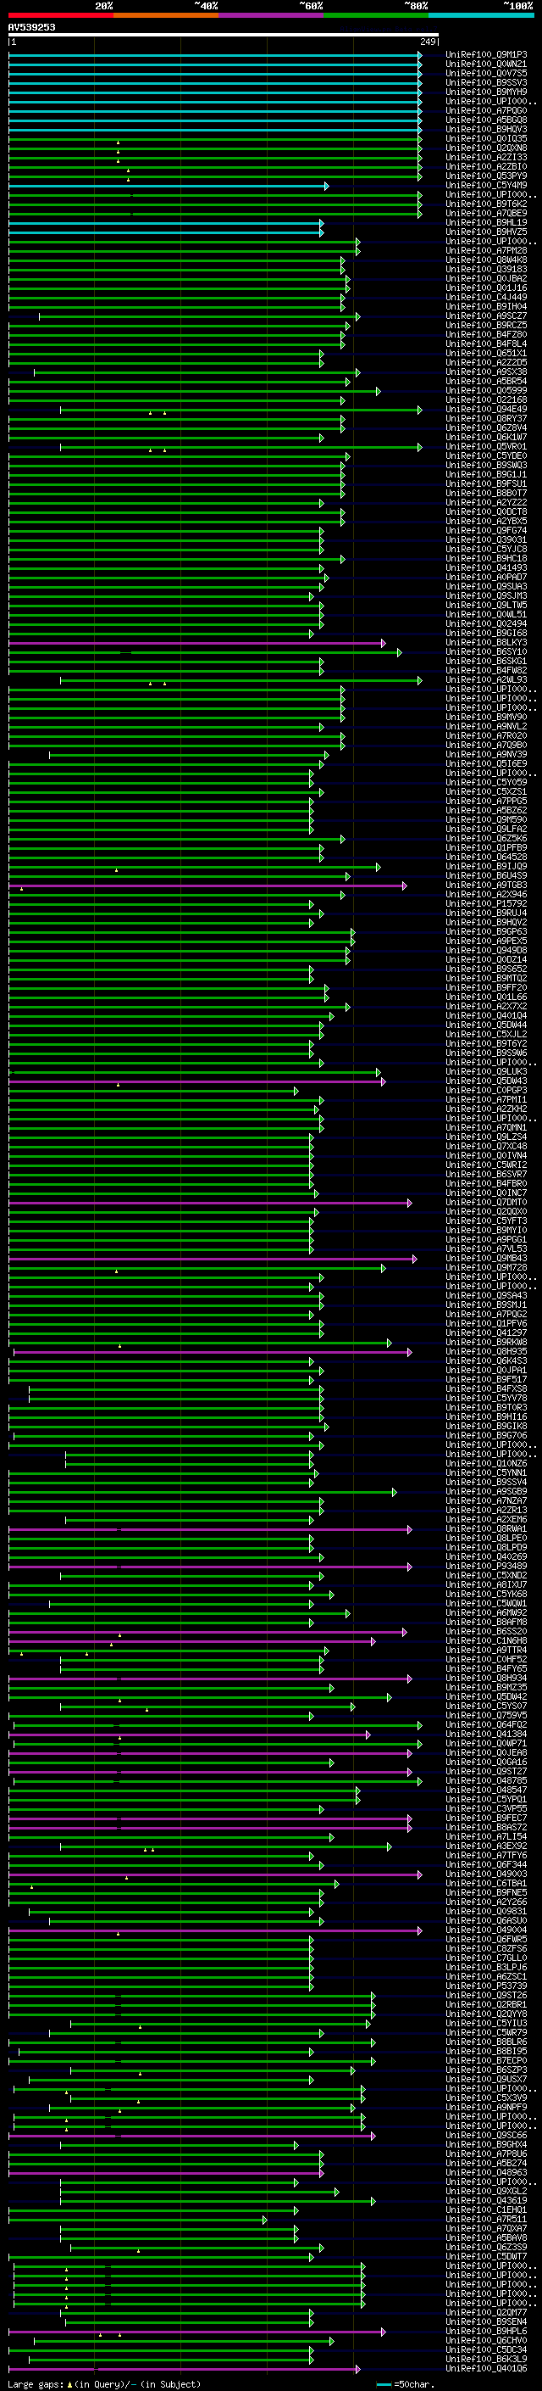Click the purple ~60% identity legend bar
Screen dimensions: 542x2391
pos(272,15)
